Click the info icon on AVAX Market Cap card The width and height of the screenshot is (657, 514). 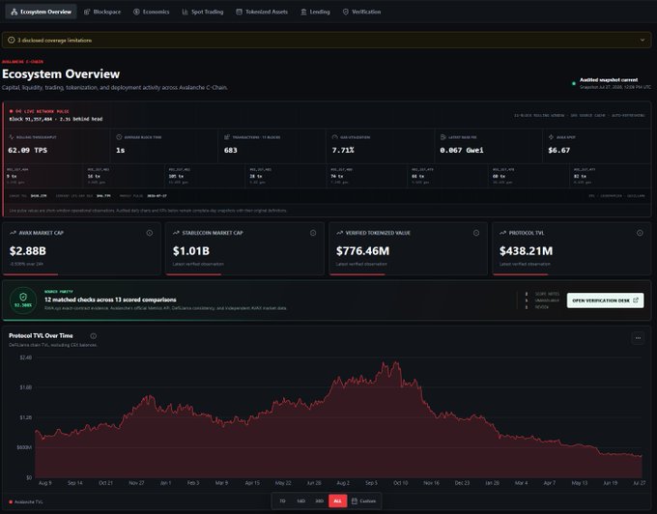coord(150,233)
